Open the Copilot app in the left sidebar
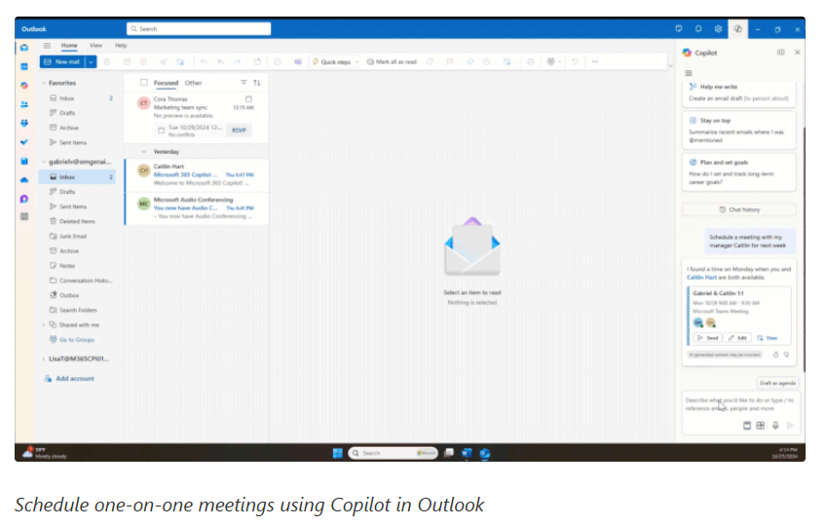 (24, 86)
